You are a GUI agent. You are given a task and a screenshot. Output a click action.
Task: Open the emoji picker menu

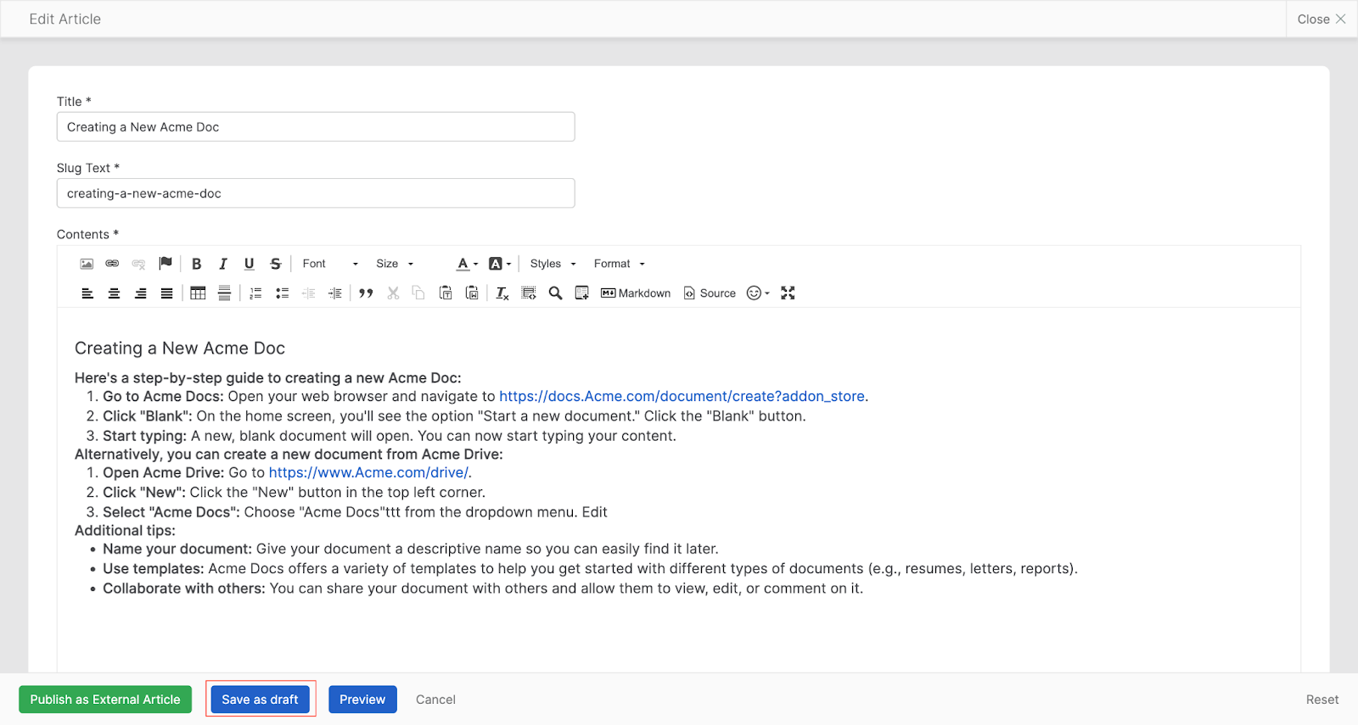click(x=758, y=293)
